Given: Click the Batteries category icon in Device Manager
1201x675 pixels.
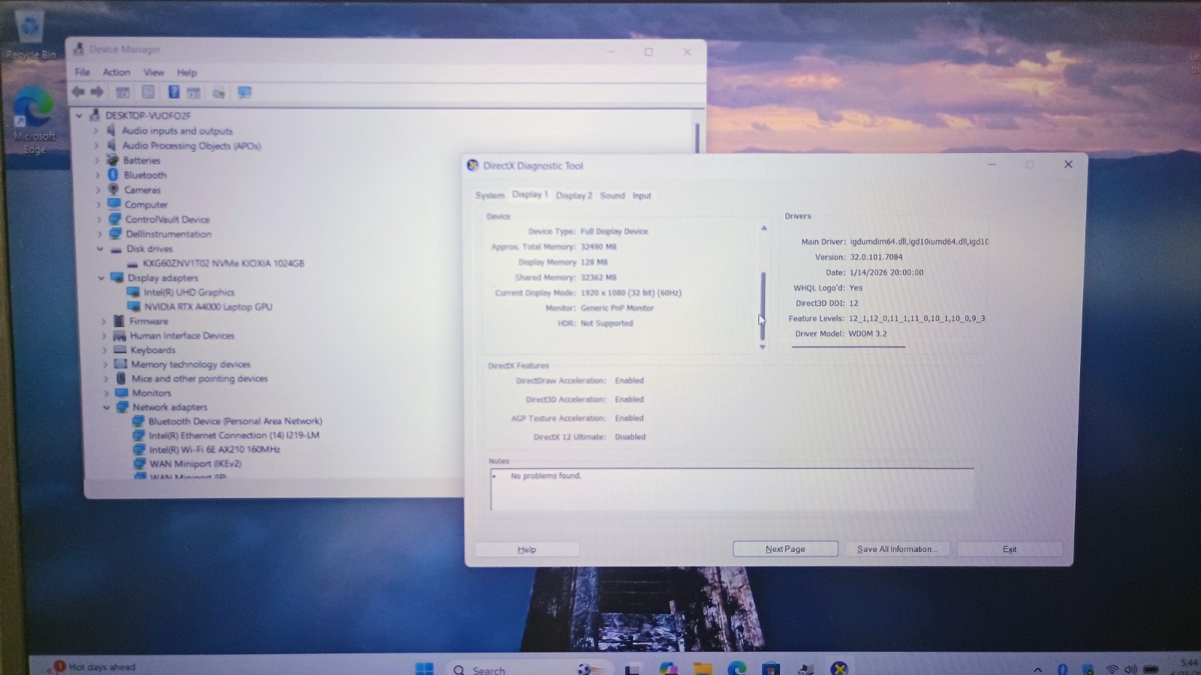Looking at the screenshot, I should [x=113, y=160].
